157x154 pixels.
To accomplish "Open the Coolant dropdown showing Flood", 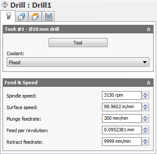I will click(78, 62).
